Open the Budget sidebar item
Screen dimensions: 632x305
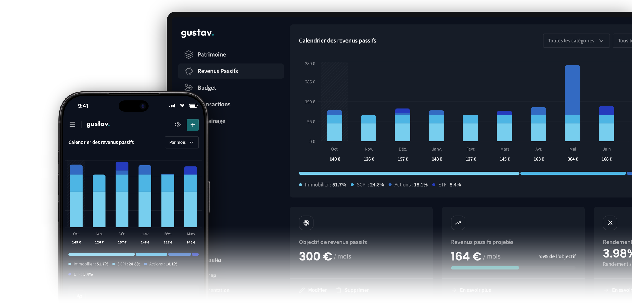tap(231, 88)
